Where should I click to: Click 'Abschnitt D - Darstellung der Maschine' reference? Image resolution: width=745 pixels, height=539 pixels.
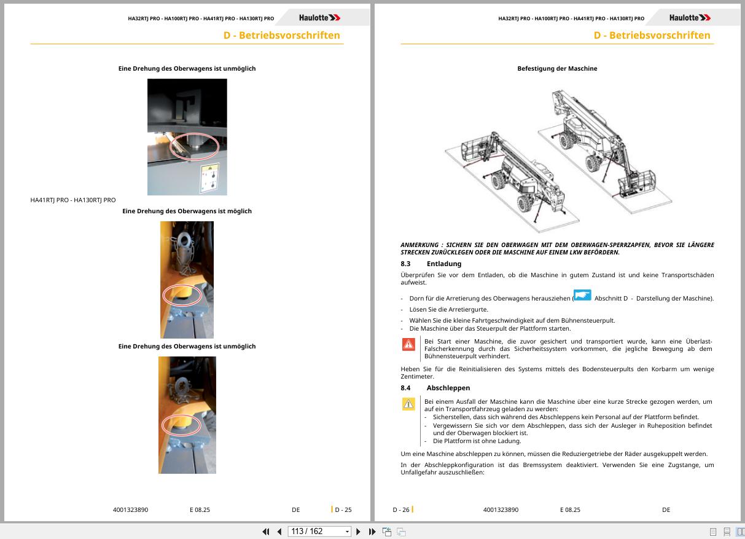653,298
